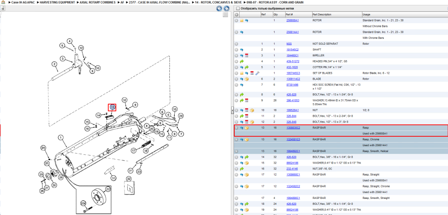The width and height of the screenshot is (448, 215).
Task: Navigate to 2377 CASE IH AXIAL-FLOW COMBINE breadcrumb
Action: tap(160, 2)
